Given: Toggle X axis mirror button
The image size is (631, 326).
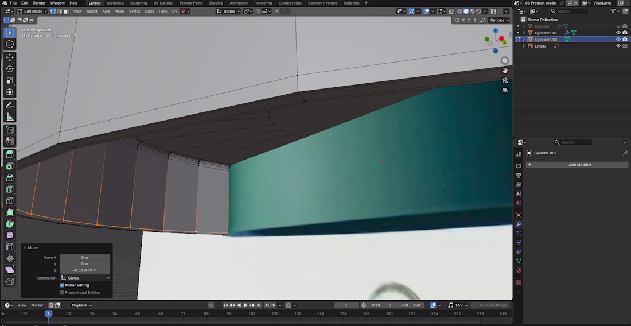Looking at the screenshot, I should 463,20.
